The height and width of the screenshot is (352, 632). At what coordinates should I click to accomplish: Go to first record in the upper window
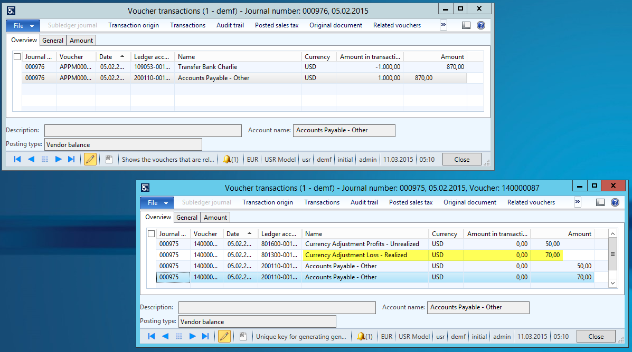click(x=17, y=159)
